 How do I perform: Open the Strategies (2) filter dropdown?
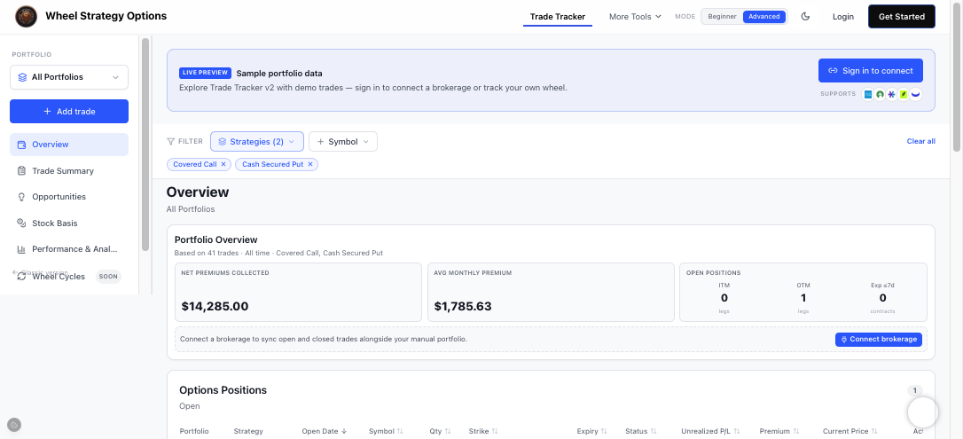[x=257, y=142]
